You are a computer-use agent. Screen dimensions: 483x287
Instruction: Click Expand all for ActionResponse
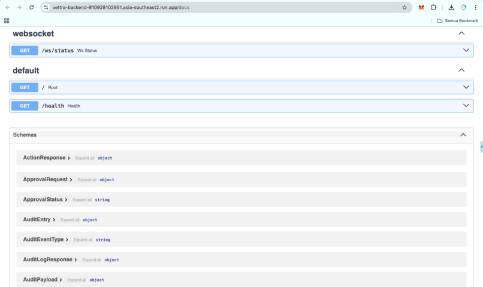(84, 158)
